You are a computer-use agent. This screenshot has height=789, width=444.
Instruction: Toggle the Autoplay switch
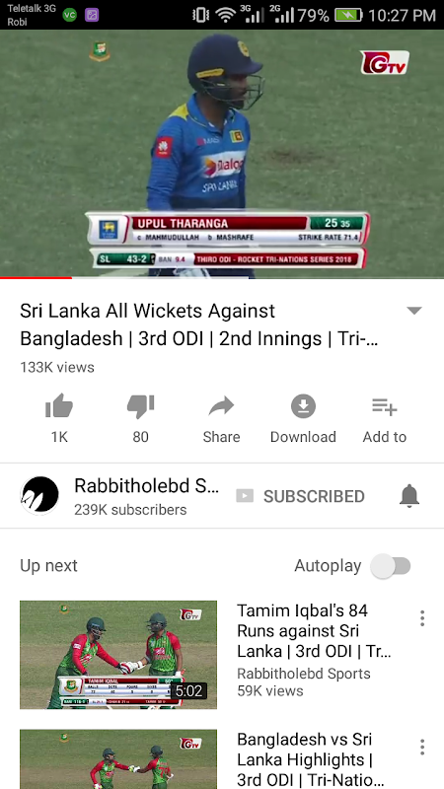[x=391, y=566]
